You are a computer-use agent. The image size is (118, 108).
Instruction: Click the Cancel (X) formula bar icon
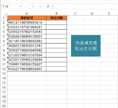point(33,7)
